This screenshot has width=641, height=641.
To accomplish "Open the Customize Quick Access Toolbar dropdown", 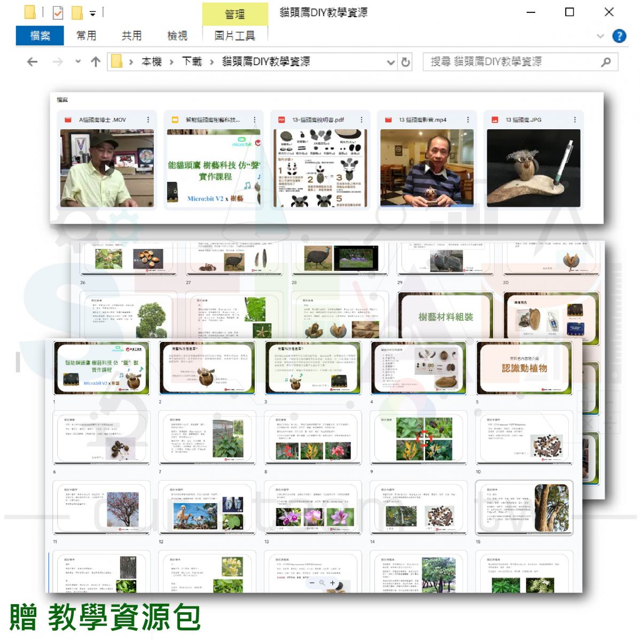I will [93, 13].
